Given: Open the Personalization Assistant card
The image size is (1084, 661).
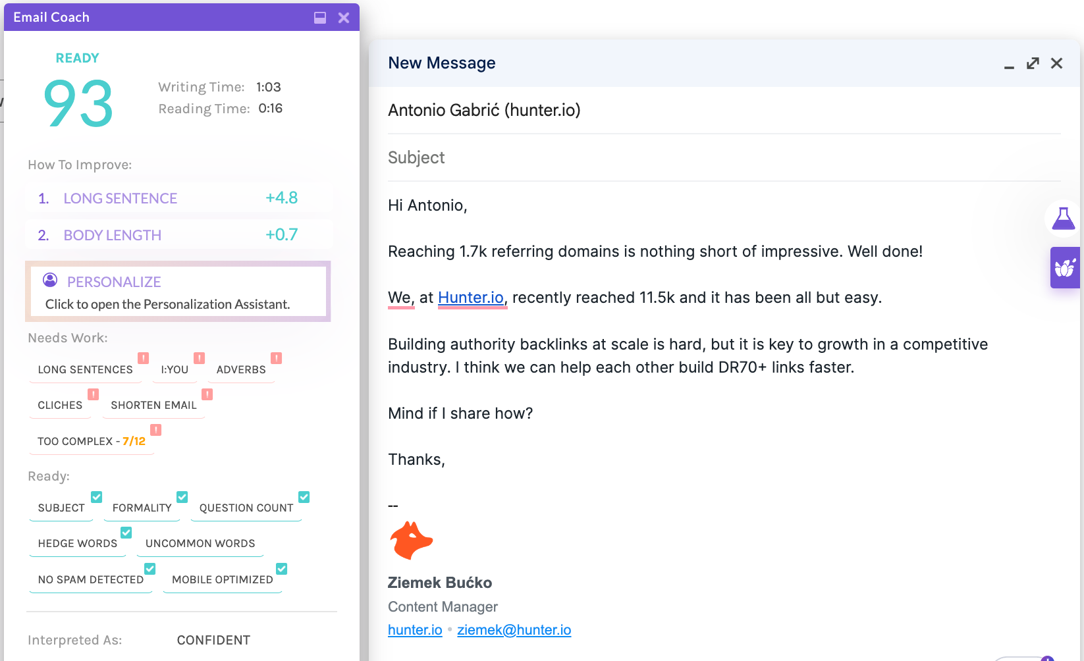Looking at the screenshot, I should coord(178,292).
